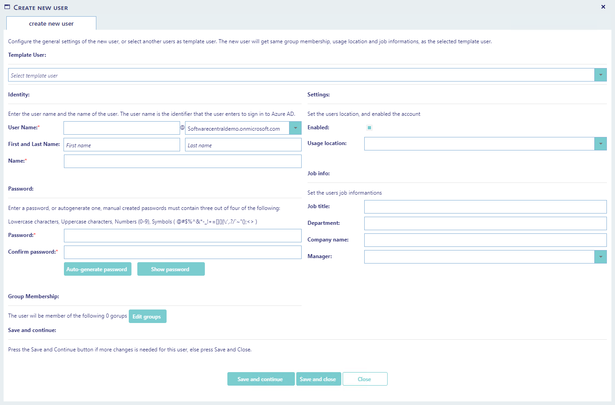Open the Select template user dropdown arrow
The height and width of the screenshot is (405, 615).
pyautogui.click(x=601, y=75)
